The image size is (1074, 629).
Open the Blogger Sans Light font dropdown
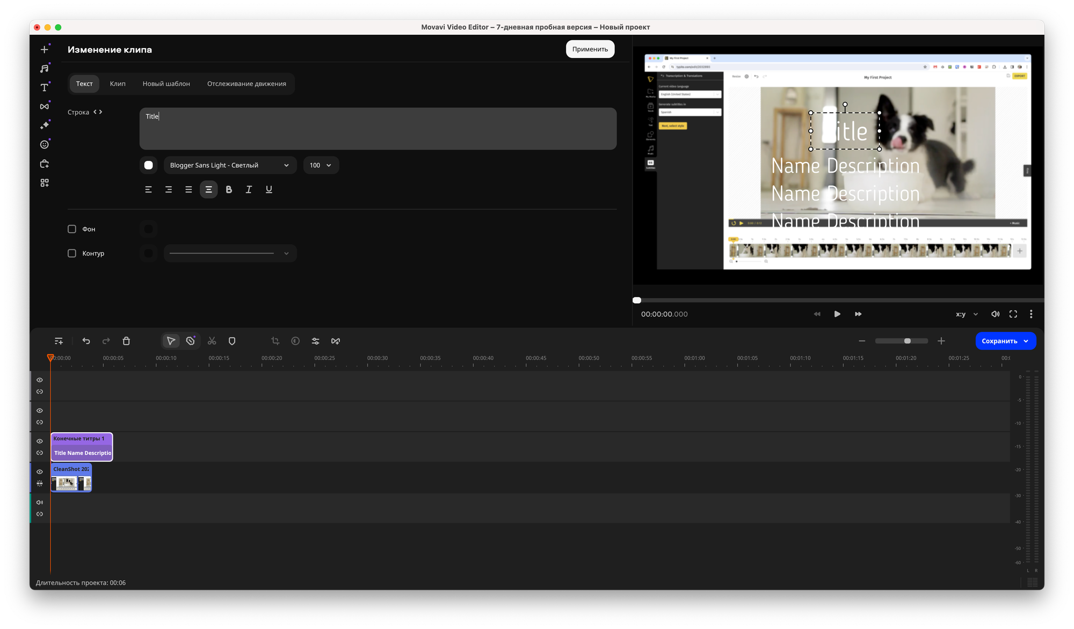(230, 165)
